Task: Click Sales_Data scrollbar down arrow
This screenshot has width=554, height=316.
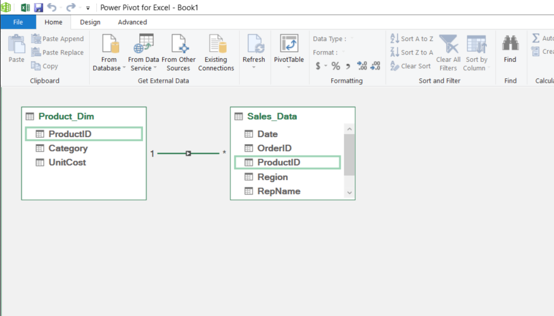Action: pos(349,193)
